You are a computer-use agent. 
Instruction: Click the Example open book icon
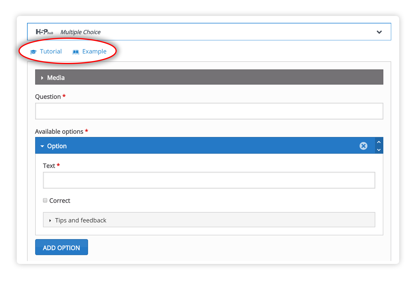point(76,52)
